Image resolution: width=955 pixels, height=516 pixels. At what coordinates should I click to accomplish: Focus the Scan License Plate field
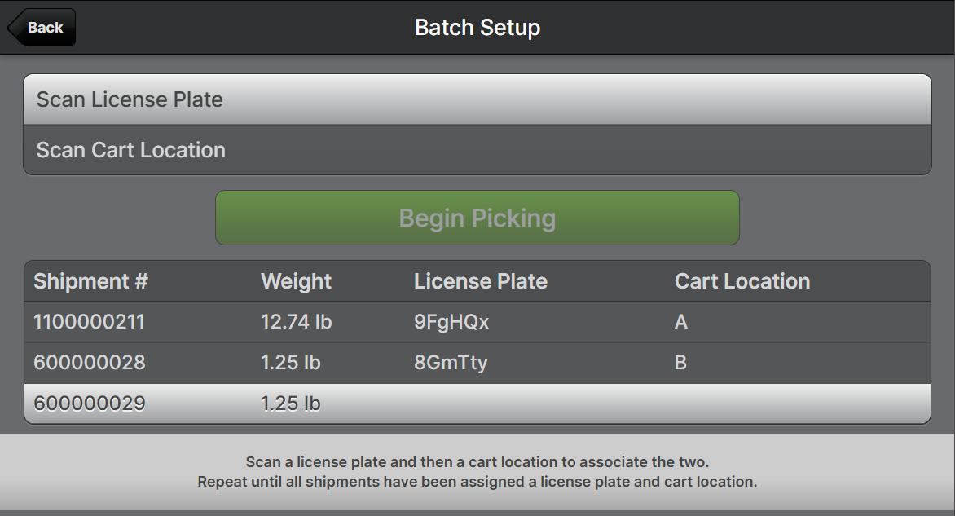(x=477, y=99)
